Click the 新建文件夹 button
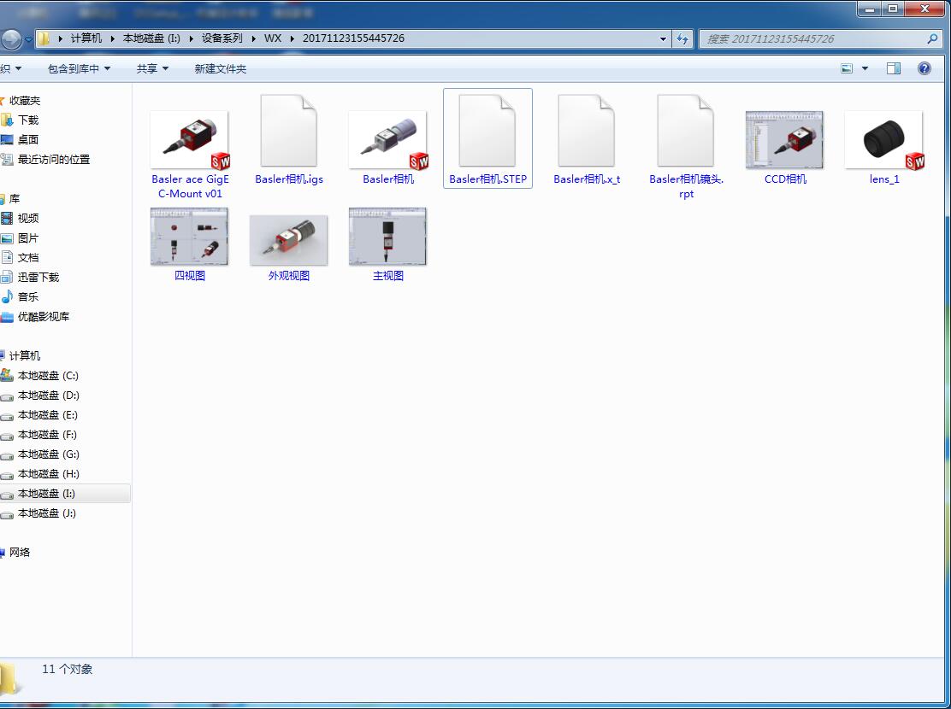951x709 pixels. (x=220, y=69)
